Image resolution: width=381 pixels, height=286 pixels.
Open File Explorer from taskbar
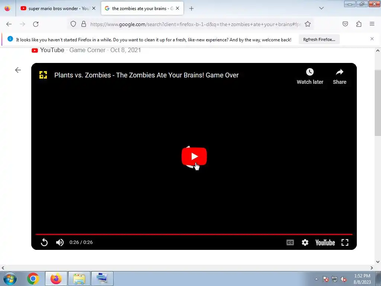coord(79,279)
